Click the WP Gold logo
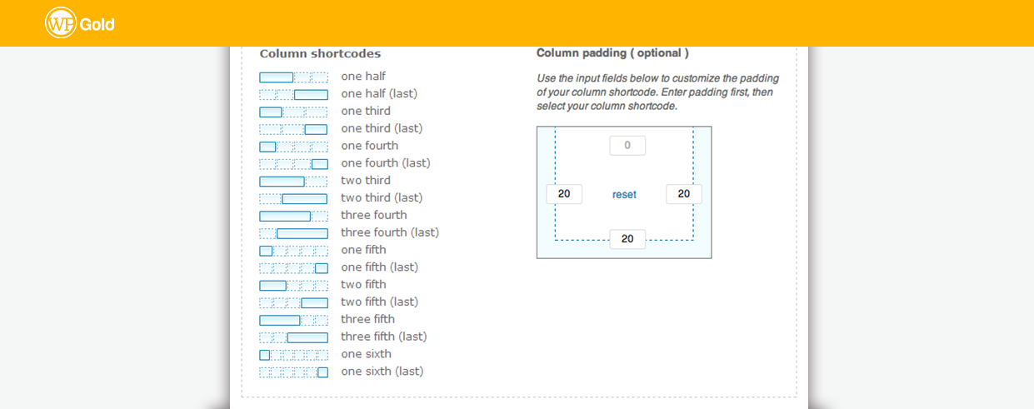 pyautogui.click(x=80, y=23)
